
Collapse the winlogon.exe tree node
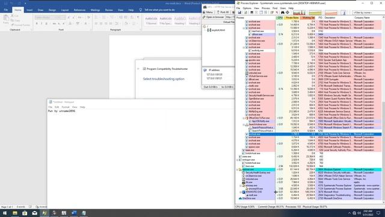click(238, 160)
